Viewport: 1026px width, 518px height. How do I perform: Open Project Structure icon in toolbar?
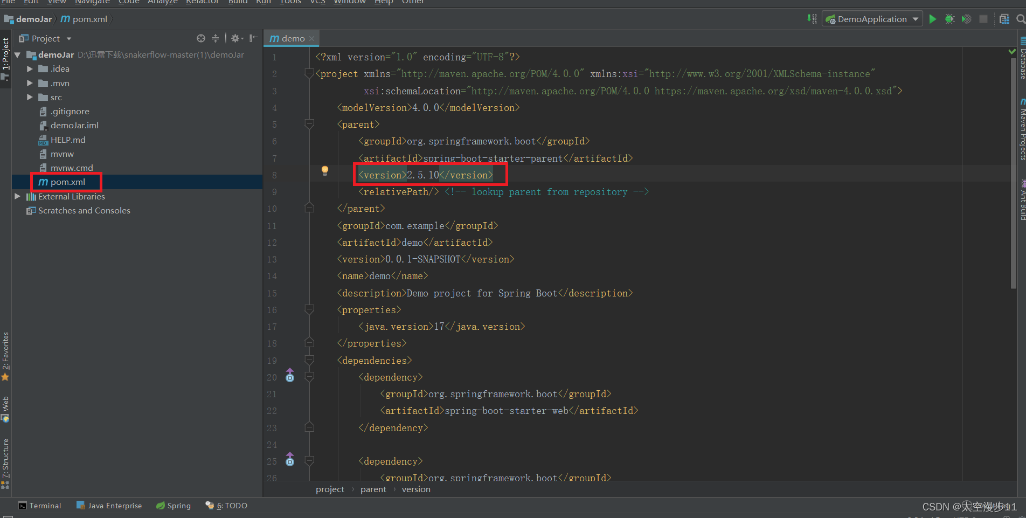click(x=1004, y=19)
